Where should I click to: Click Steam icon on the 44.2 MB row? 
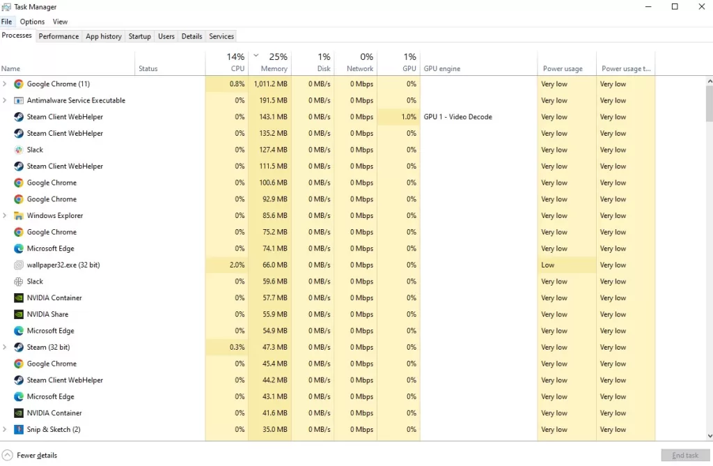tap(19, 380)
